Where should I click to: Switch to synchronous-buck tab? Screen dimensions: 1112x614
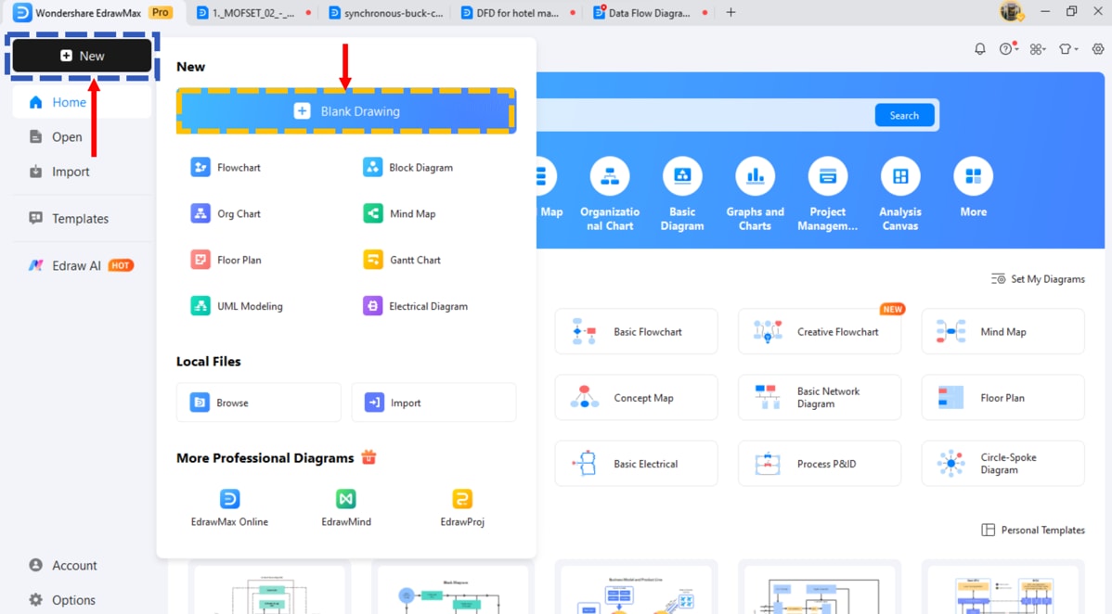[x=386, y=13]
